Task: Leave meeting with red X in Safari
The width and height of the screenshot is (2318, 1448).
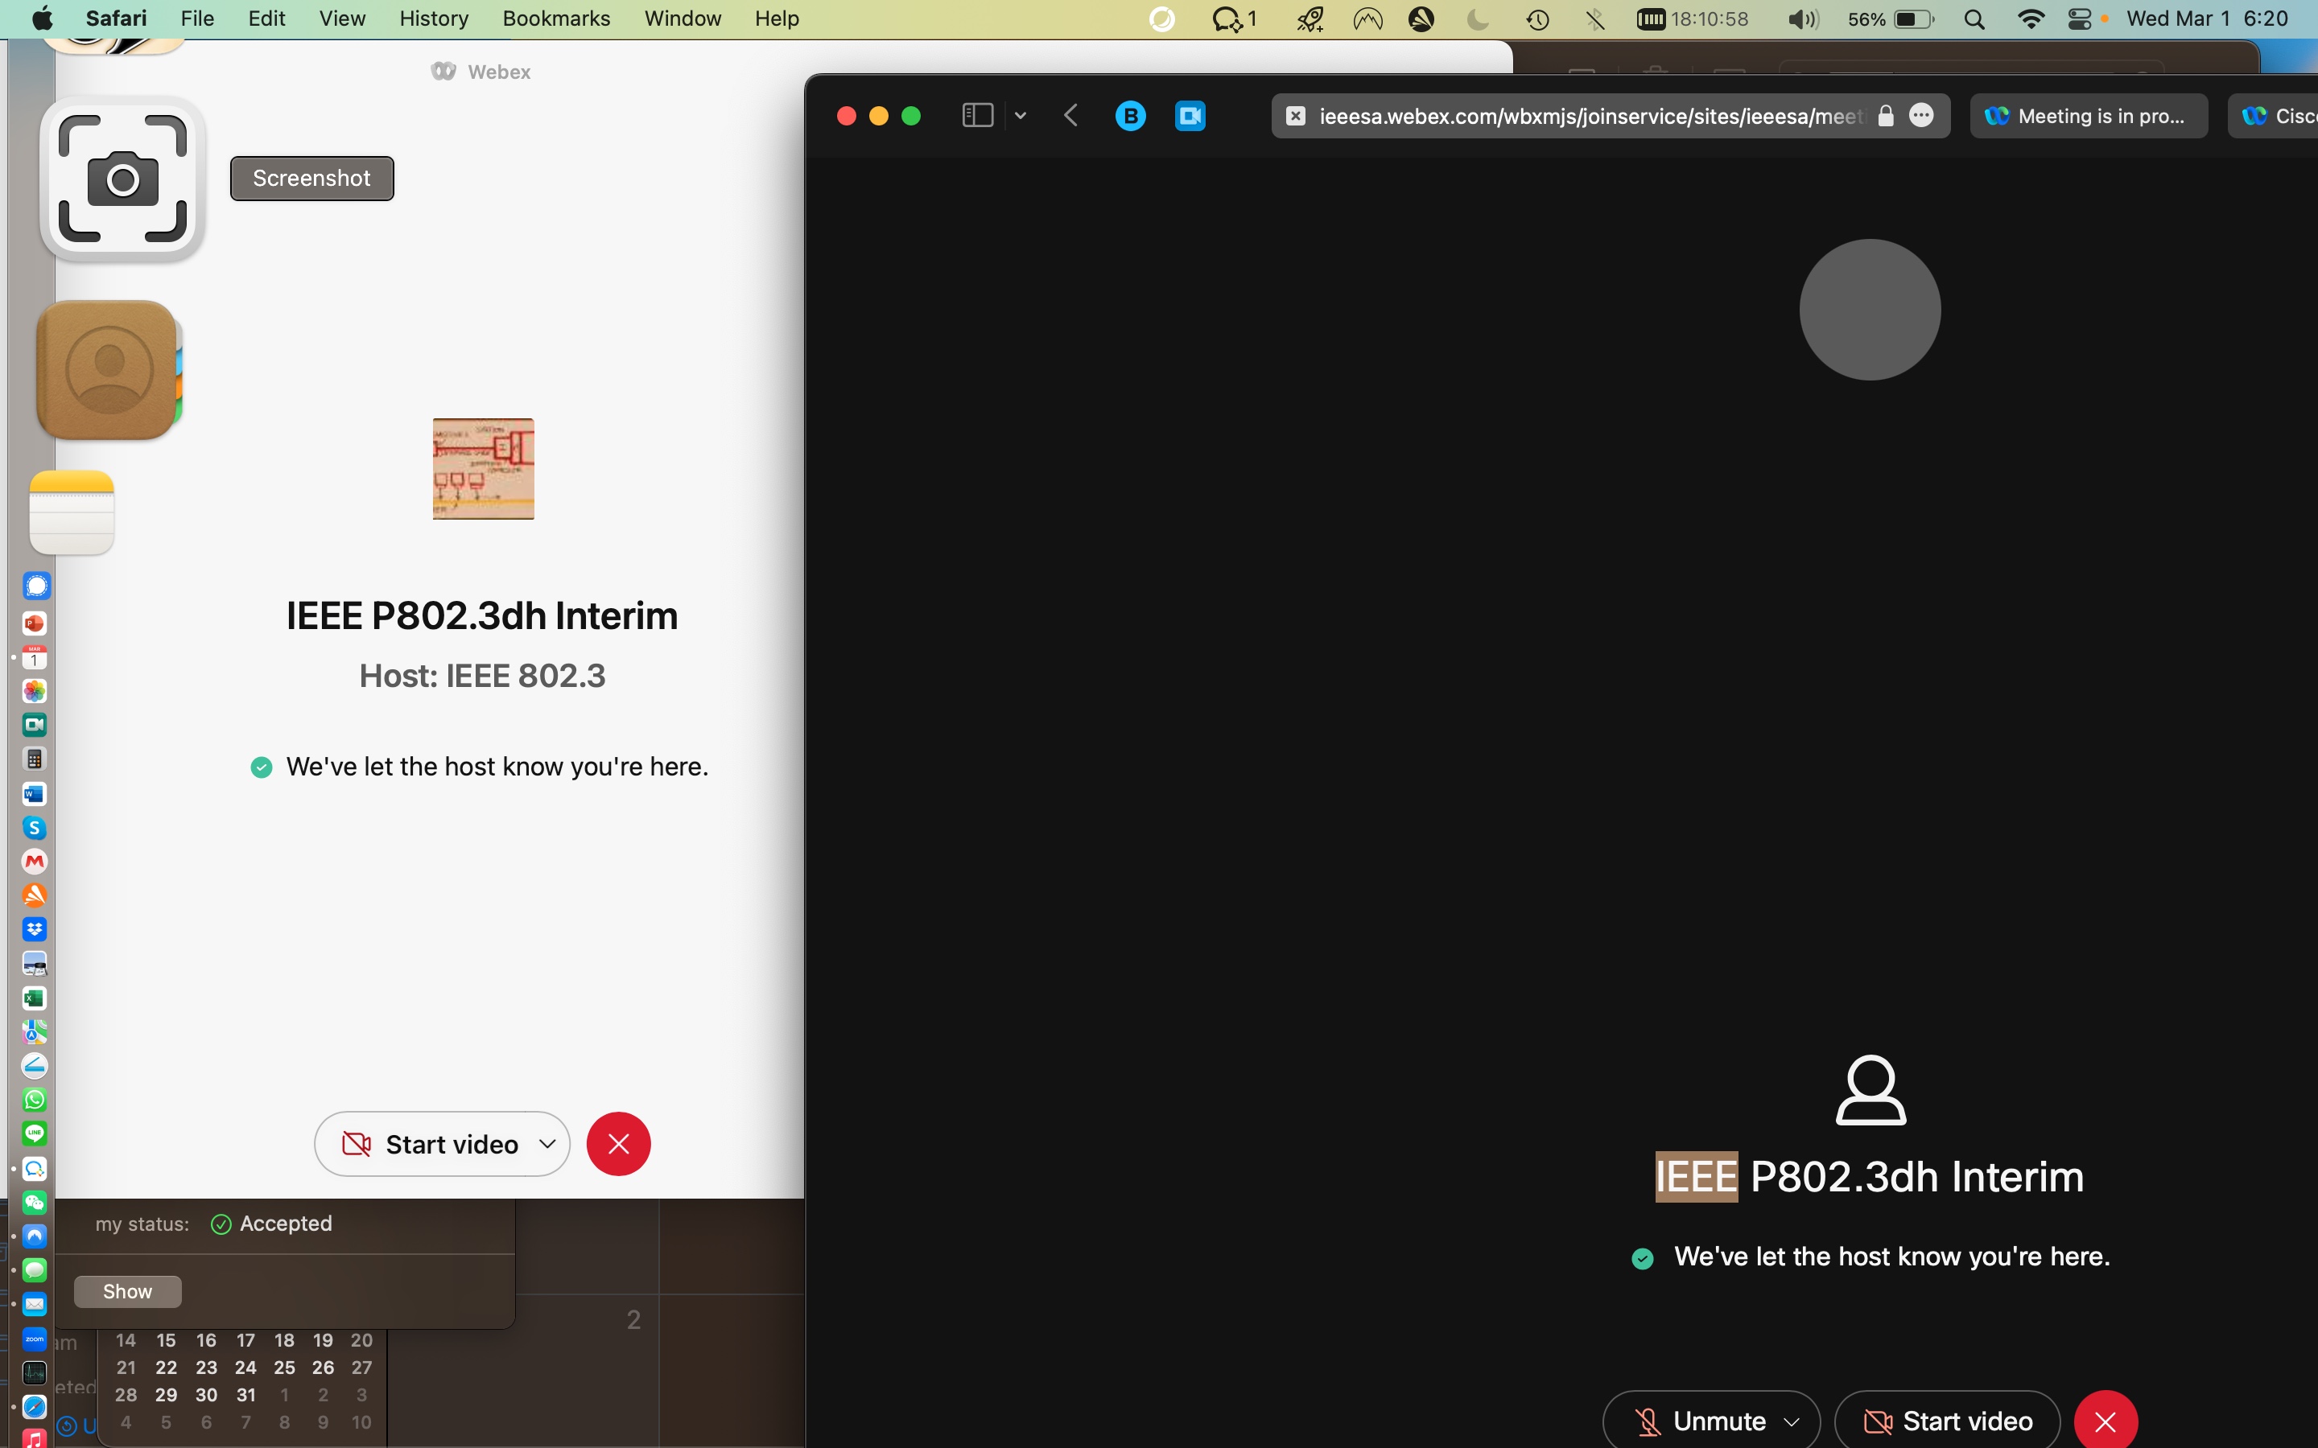Action: [x=2106, y=1421]
